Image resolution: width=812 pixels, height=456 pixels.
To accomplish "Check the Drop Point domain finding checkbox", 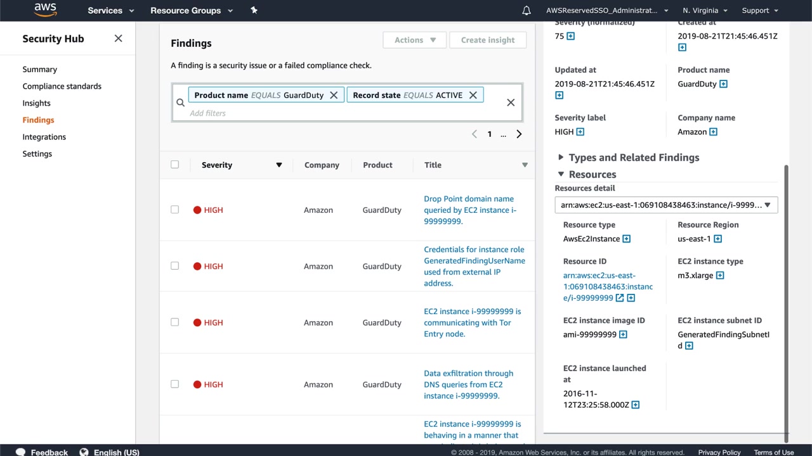I will click(x=175, y=210).
